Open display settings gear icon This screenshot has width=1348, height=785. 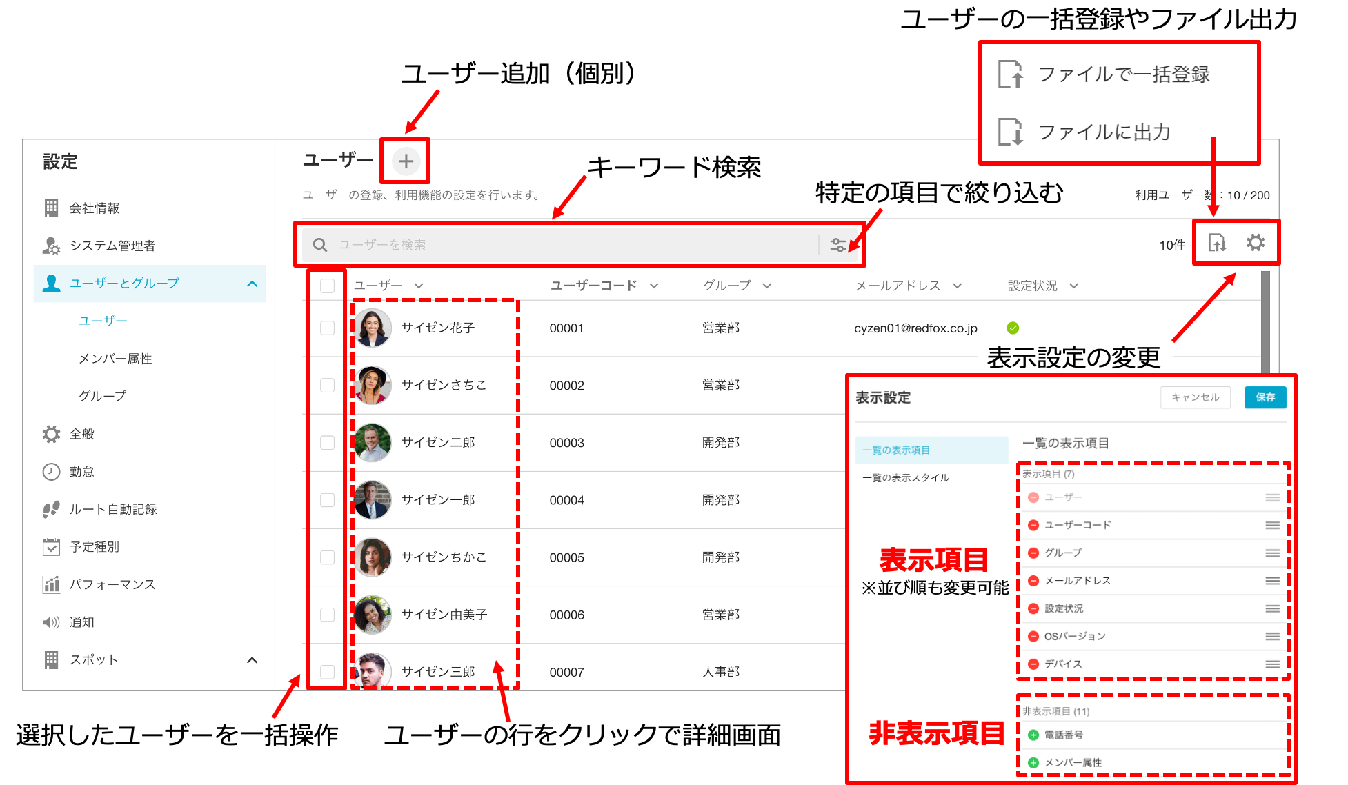[x=1256, y=243]
